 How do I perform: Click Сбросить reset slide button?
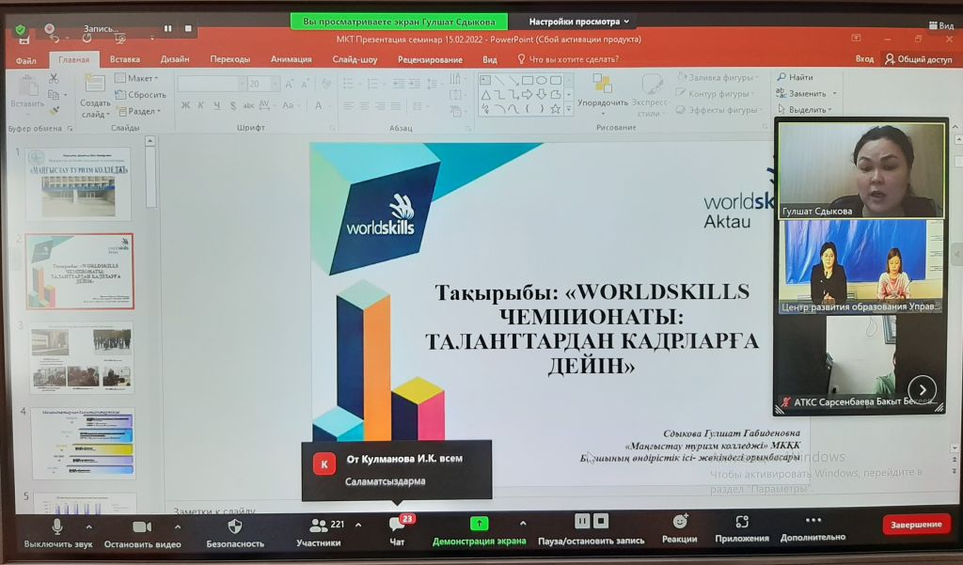(140, 95)
